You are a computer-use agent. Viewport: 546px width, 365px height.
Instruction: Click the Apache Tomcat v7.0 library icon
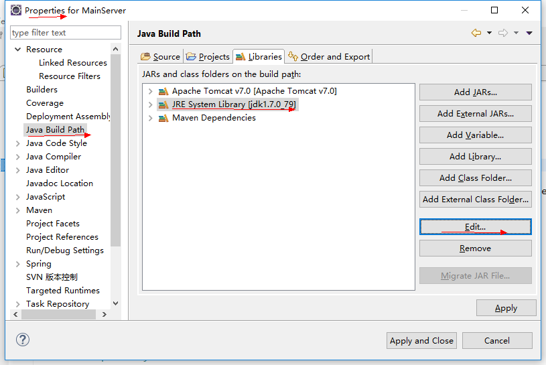[x=163, y=92]
